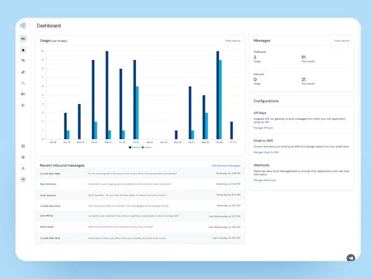
Task: Open Lana Milroy message row
Action: click(140, 216)
